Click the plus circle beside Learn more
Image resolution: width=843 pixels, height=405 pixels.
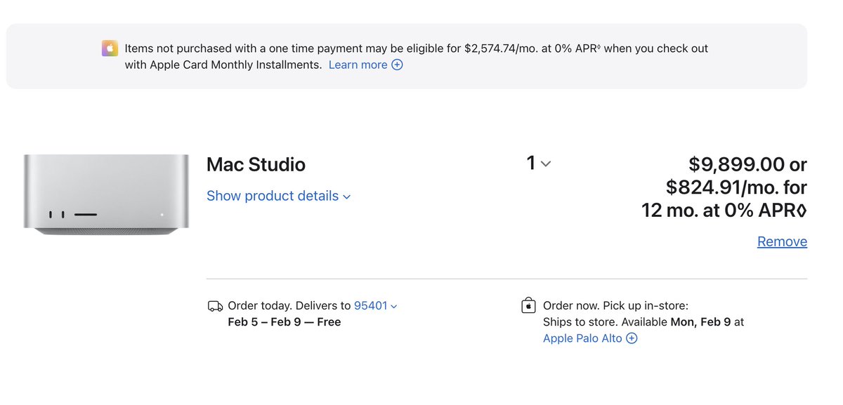click(x=397, y=65)
